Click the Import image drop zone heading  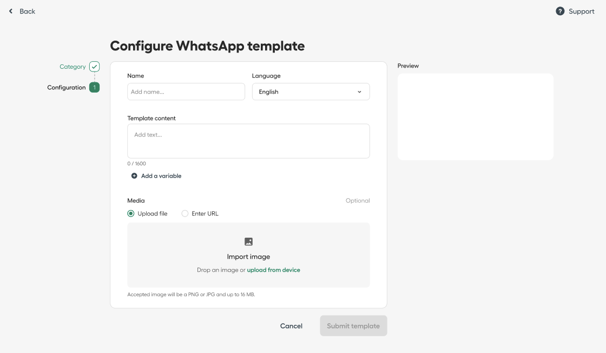[248, 257]
